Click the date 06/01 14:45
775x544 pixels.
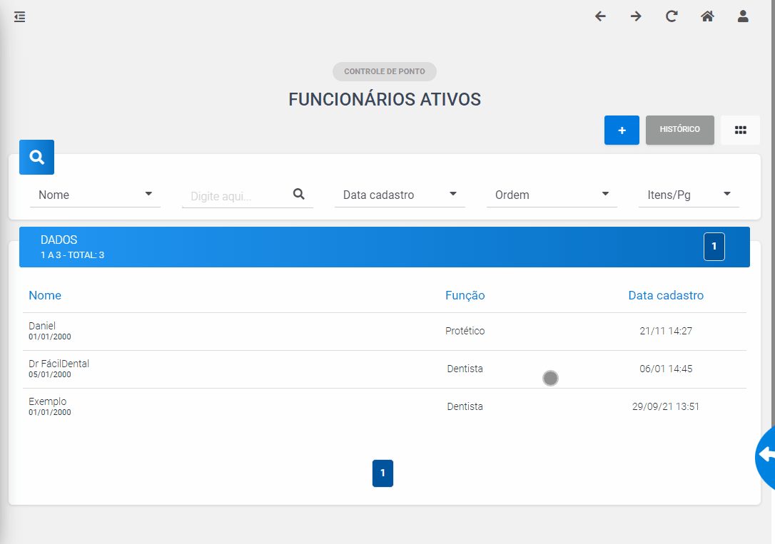(x=666, y=369)
